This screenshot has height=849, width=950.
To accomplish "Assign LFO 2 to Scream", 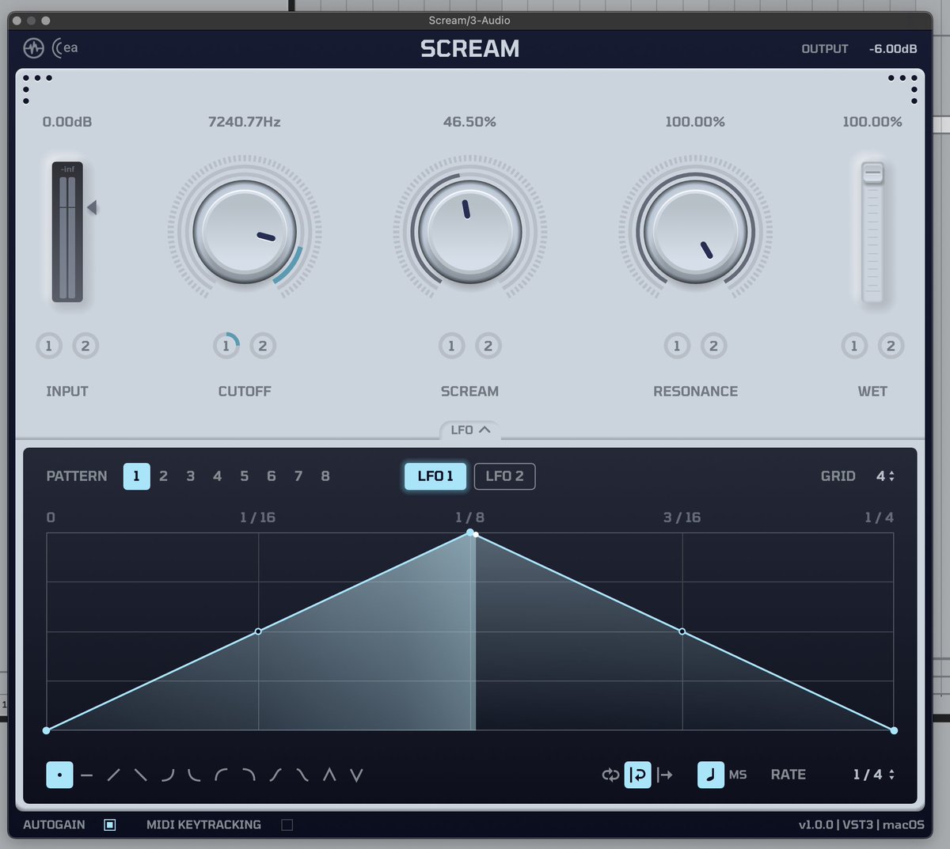I will [x=488, y=346].
